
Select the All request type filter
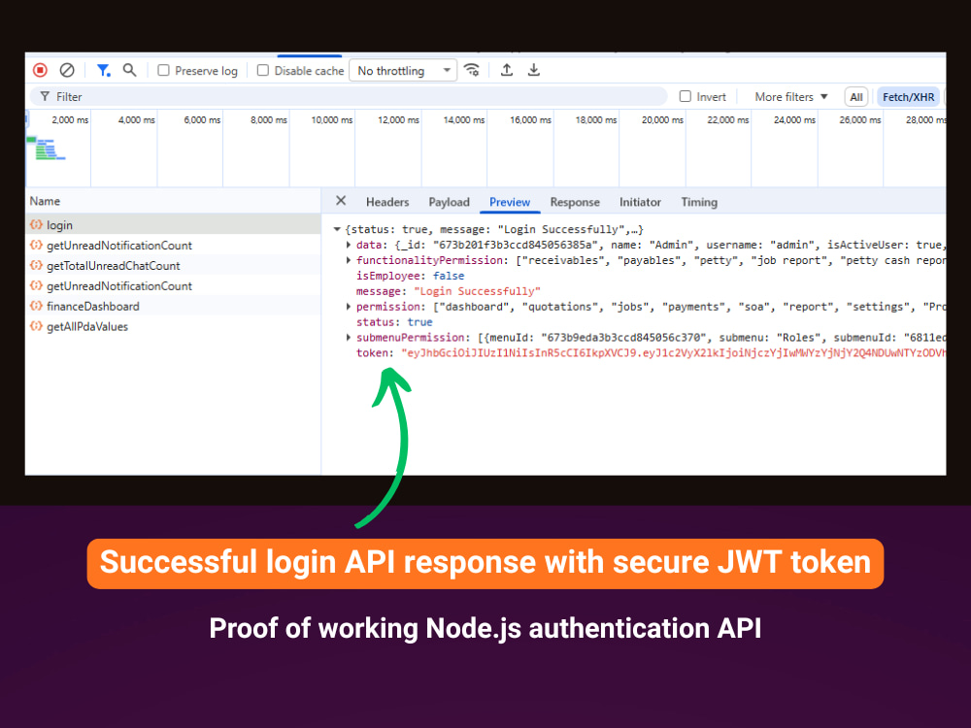855,96
